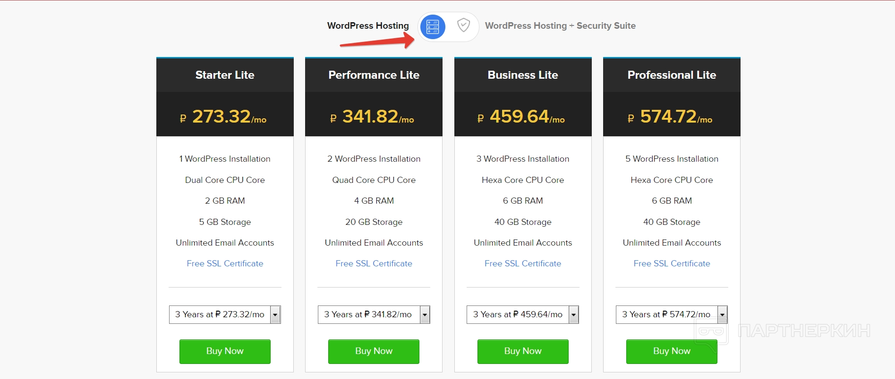The height and width of the screenshot is (379, 895).
Task: Click the shield security suite icon
Action: [x=463, y=25]
